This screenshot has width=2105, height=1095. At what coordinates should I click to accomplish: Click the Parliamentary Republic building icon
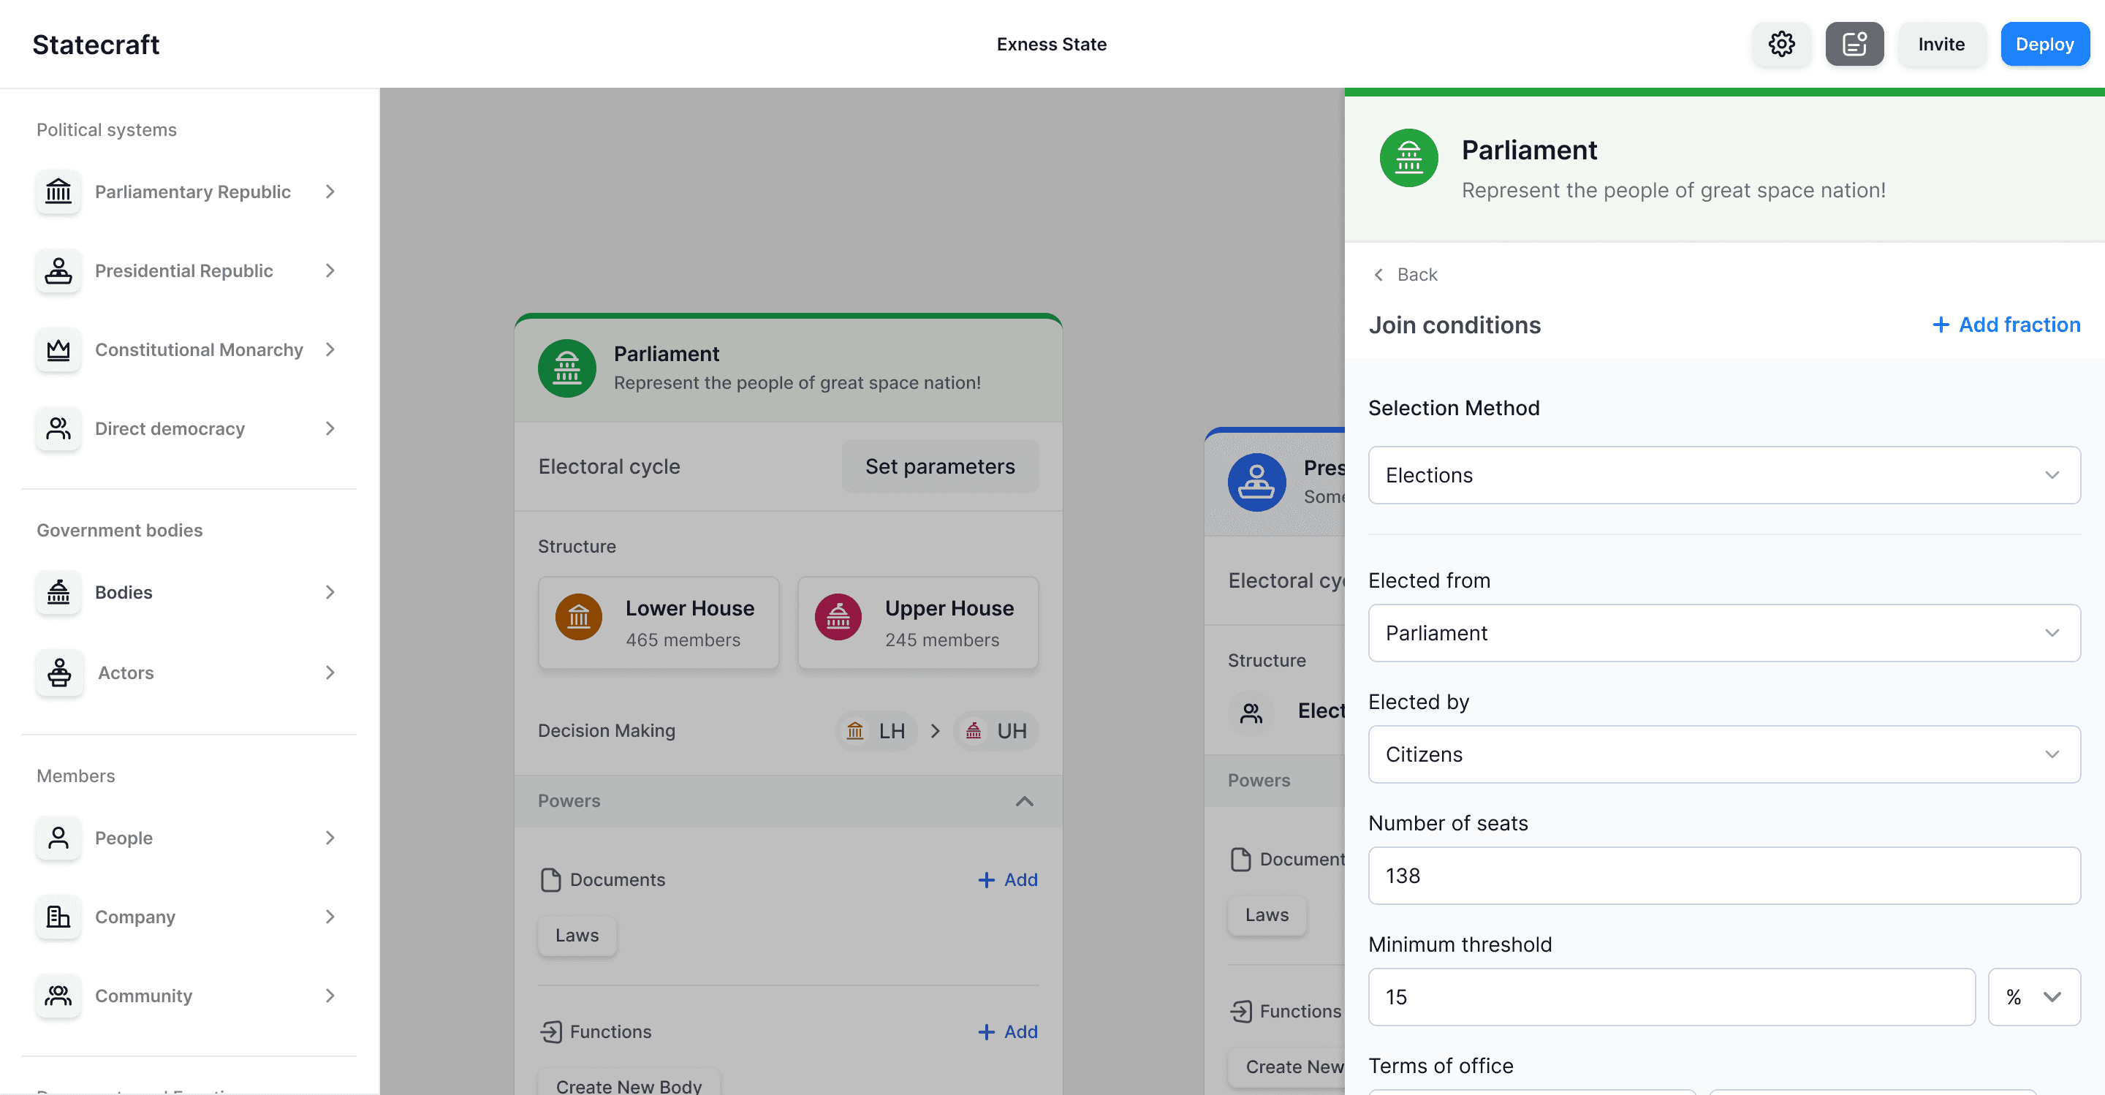point(58,192)
